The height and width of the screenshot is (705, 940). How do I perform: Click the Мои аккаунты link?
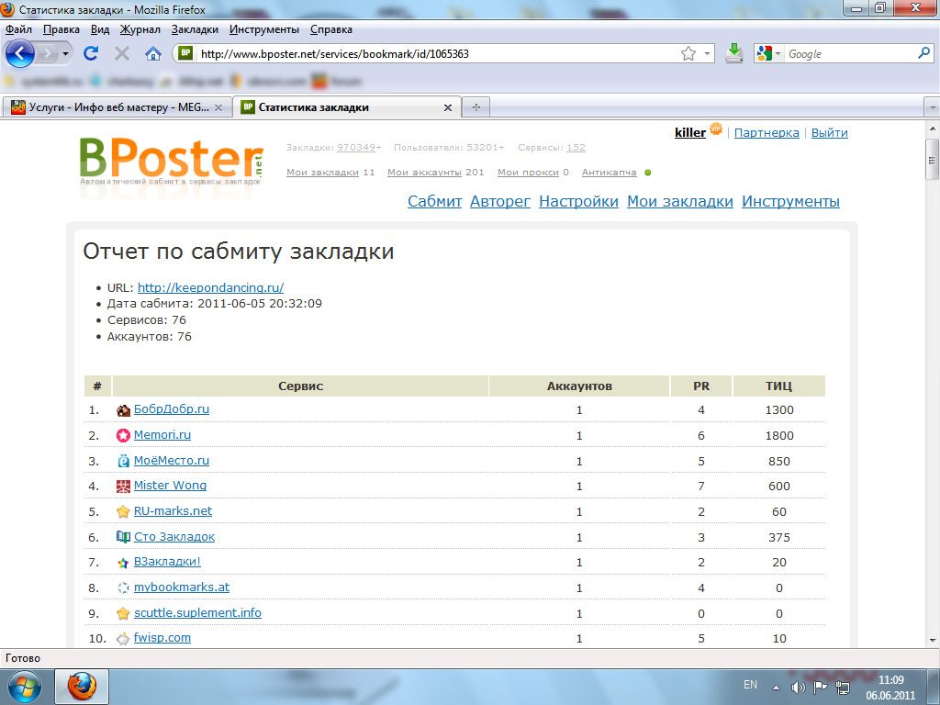424,172
